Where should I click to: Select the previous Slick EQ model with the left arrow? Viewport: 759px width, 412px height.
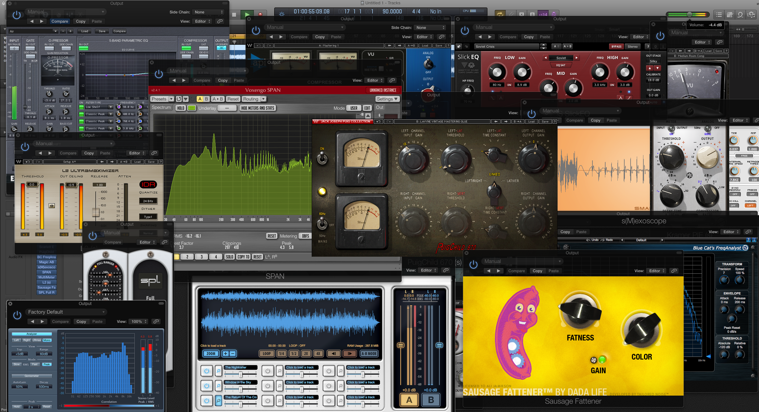tap(546, 58)
